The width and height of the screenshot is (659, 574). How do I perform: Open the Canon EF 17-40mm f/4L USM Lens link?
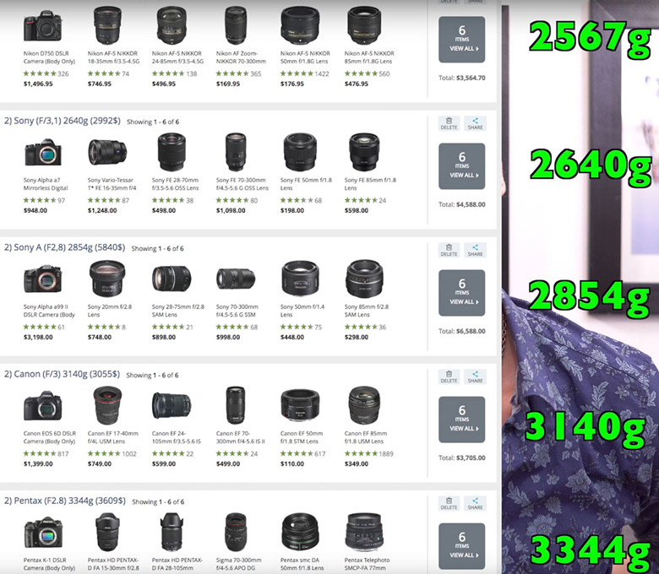(x=112, y=437)
